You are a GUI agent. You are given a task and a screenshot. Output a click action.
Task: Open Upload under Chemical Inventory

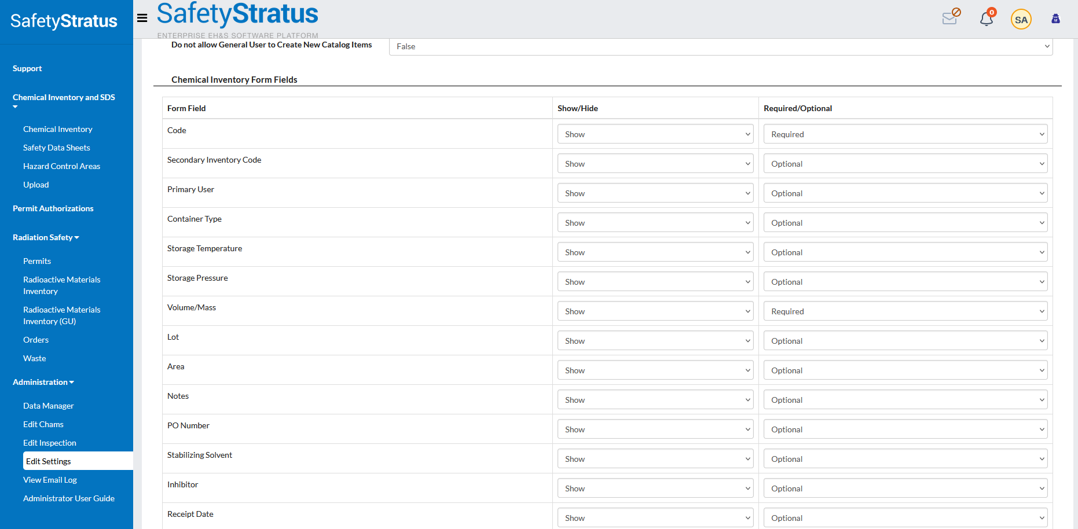[x=36, y=185]
